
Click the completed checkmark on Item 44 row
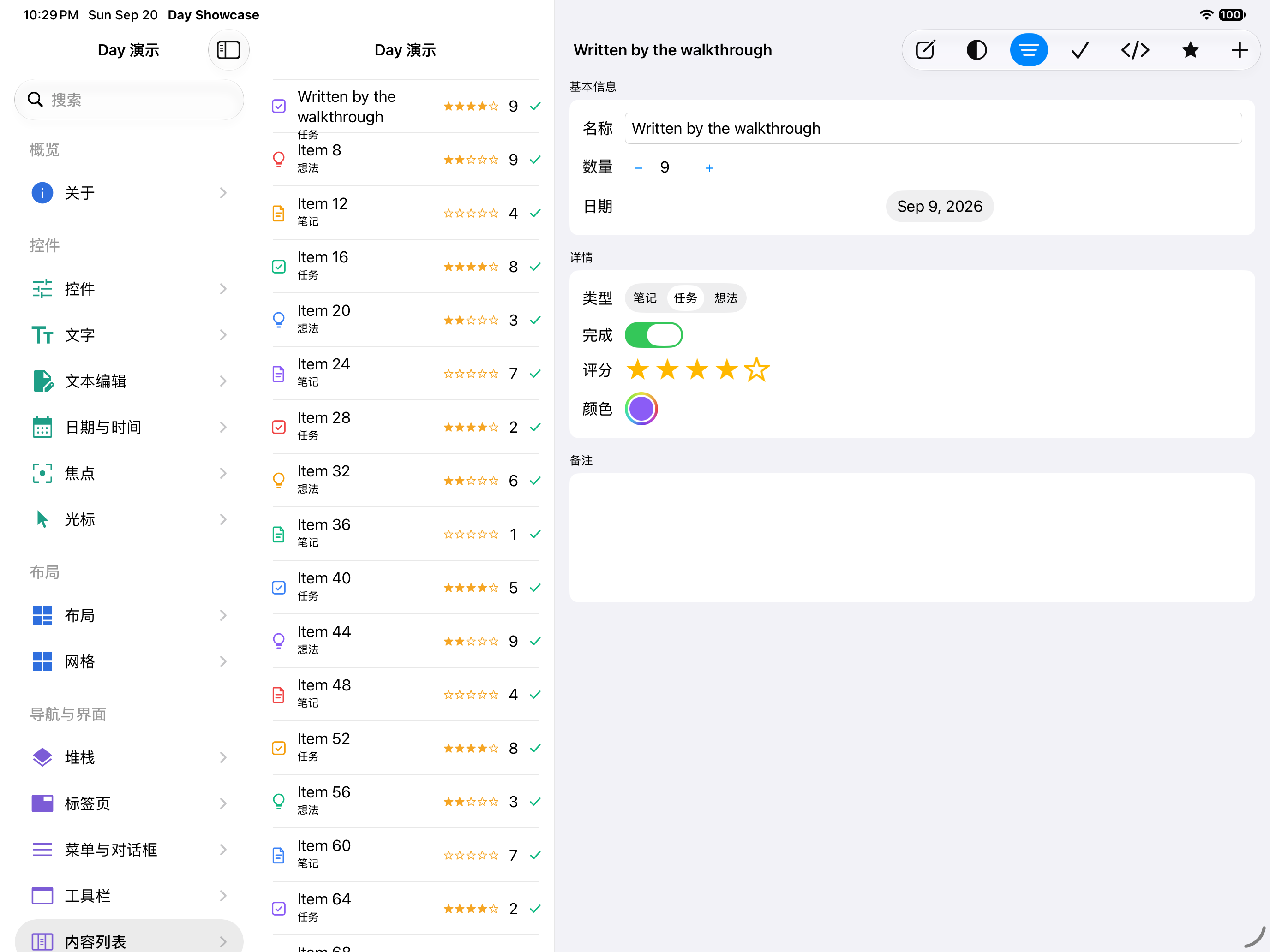pos(535,641)
